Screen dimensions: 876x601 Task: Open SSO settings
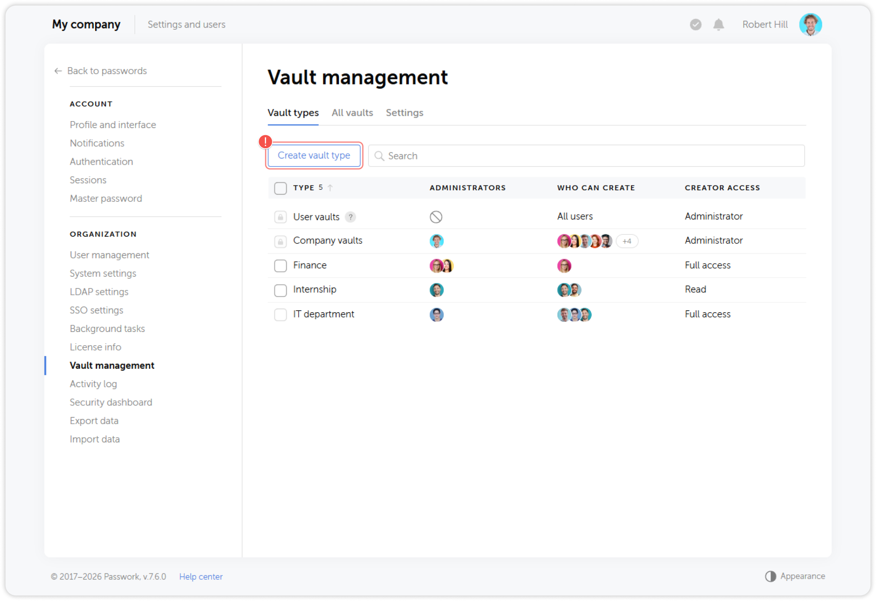pos(96,310)
